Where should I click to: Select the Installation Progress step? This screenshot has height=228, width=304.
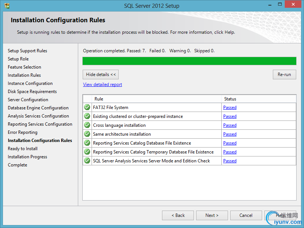27,157
